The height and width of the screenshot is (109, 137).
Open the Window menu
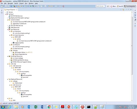pos(31,3)
